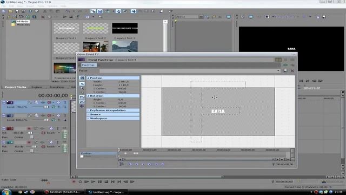The image size is (346, 195).
Task: Click the What's This help icon
Action: coord(171,11)
